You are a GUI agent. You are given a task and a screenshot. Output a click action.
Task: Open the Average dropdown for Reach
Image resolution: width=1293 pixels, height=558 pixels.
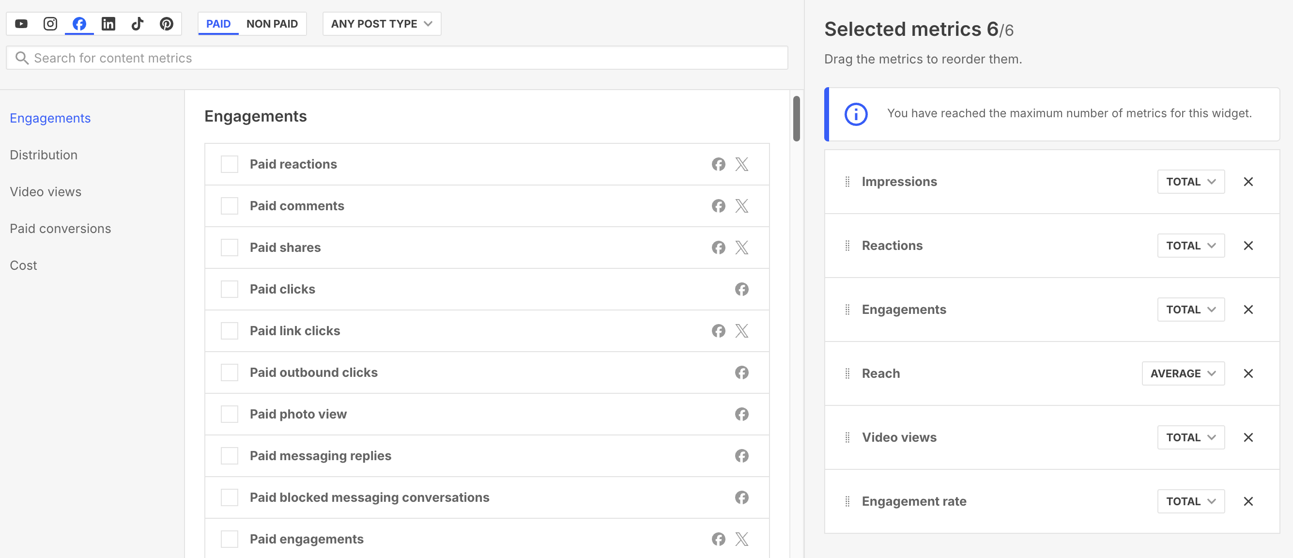(x=1183, y=373)
